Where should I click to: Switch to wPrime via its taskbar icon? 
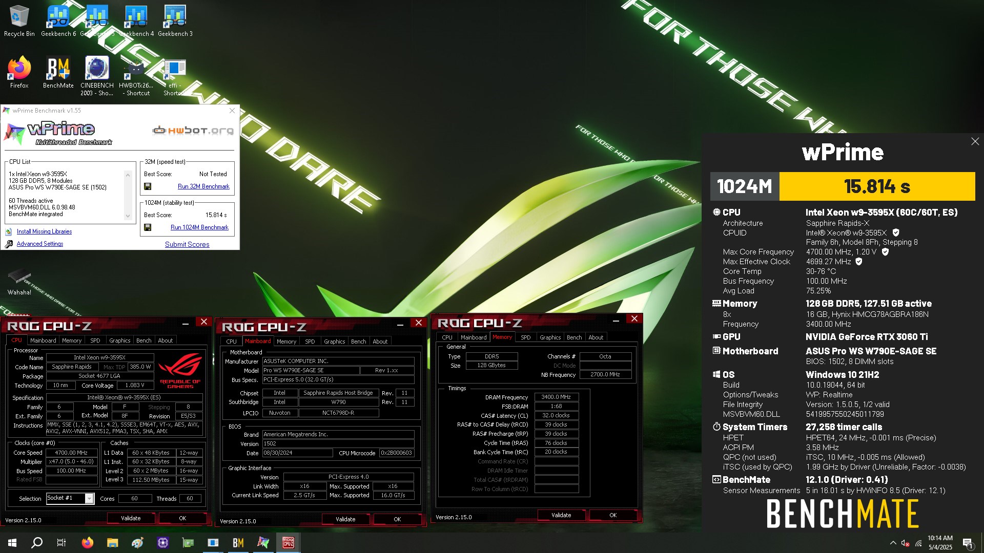click(x=263, y=543)
